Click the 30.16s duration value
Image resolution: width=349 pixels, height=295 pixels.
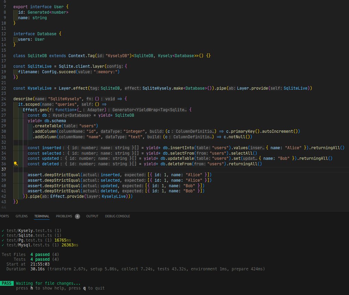pyautogui.click(x=38, y=269)
